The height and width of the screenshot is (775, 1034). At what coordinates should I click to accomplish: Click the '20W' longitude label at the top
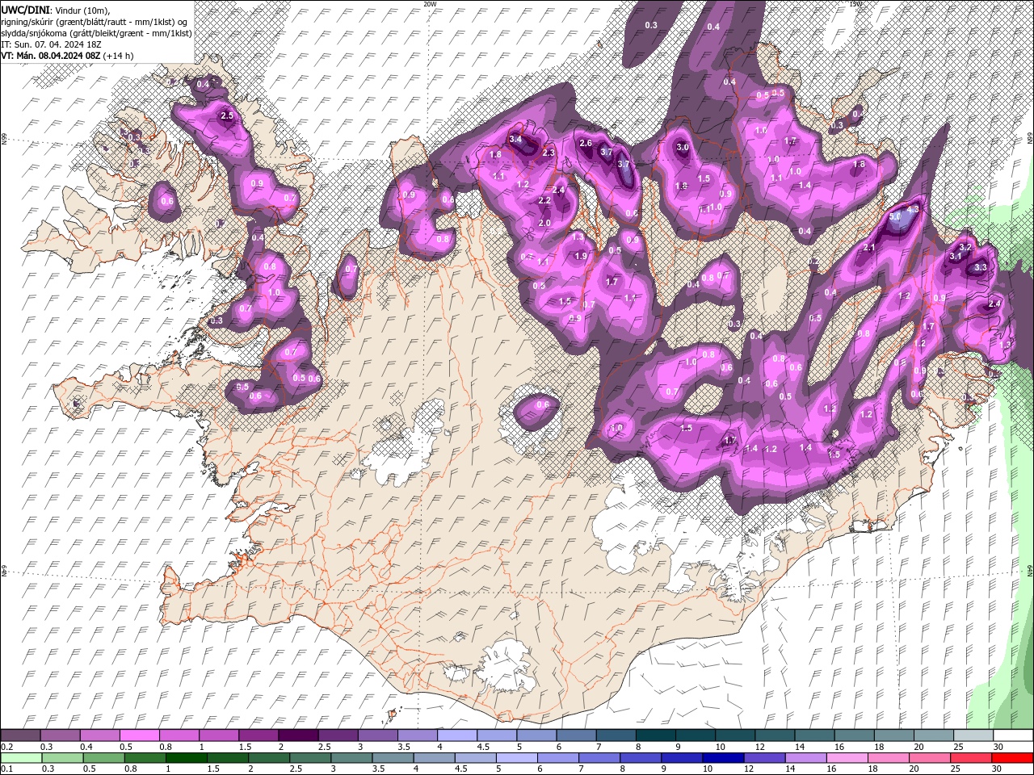point(430,4)
